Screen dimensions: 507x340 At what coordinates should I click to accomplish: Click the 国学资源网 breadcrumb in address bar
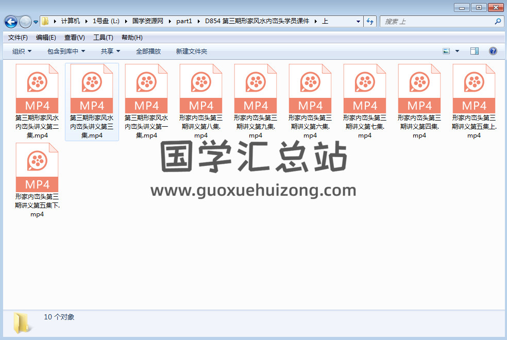point(147,21)
